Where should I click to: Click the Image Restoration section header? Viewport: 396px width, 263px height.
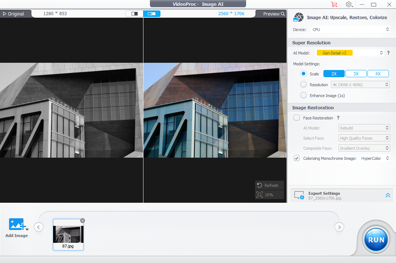(x=313, y=108)
